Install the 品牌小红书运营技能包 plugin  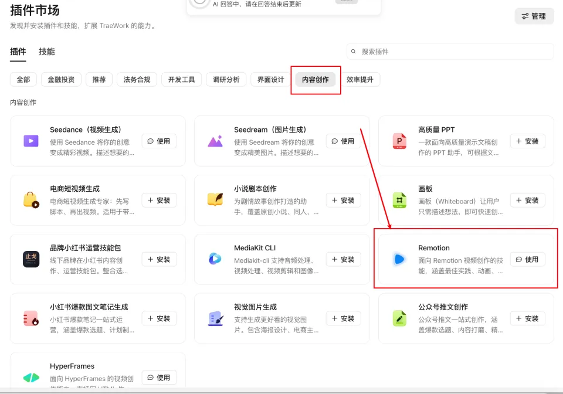[x=159, y=259]
